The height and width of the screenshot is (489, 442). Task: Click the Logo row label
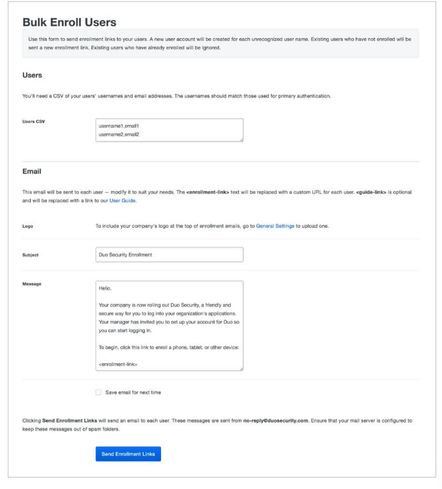(28, 226)
